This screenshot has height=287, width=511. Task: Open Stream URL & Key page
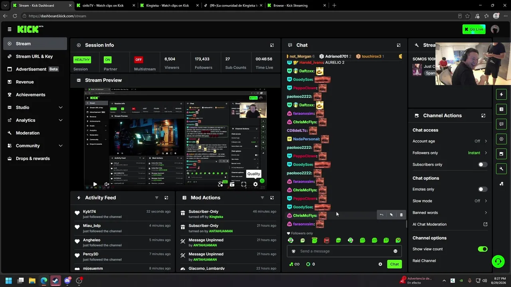[35, 57]
